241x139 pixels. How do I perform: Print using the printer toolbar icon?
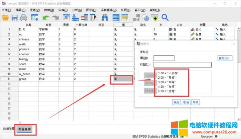pos(23,18)
